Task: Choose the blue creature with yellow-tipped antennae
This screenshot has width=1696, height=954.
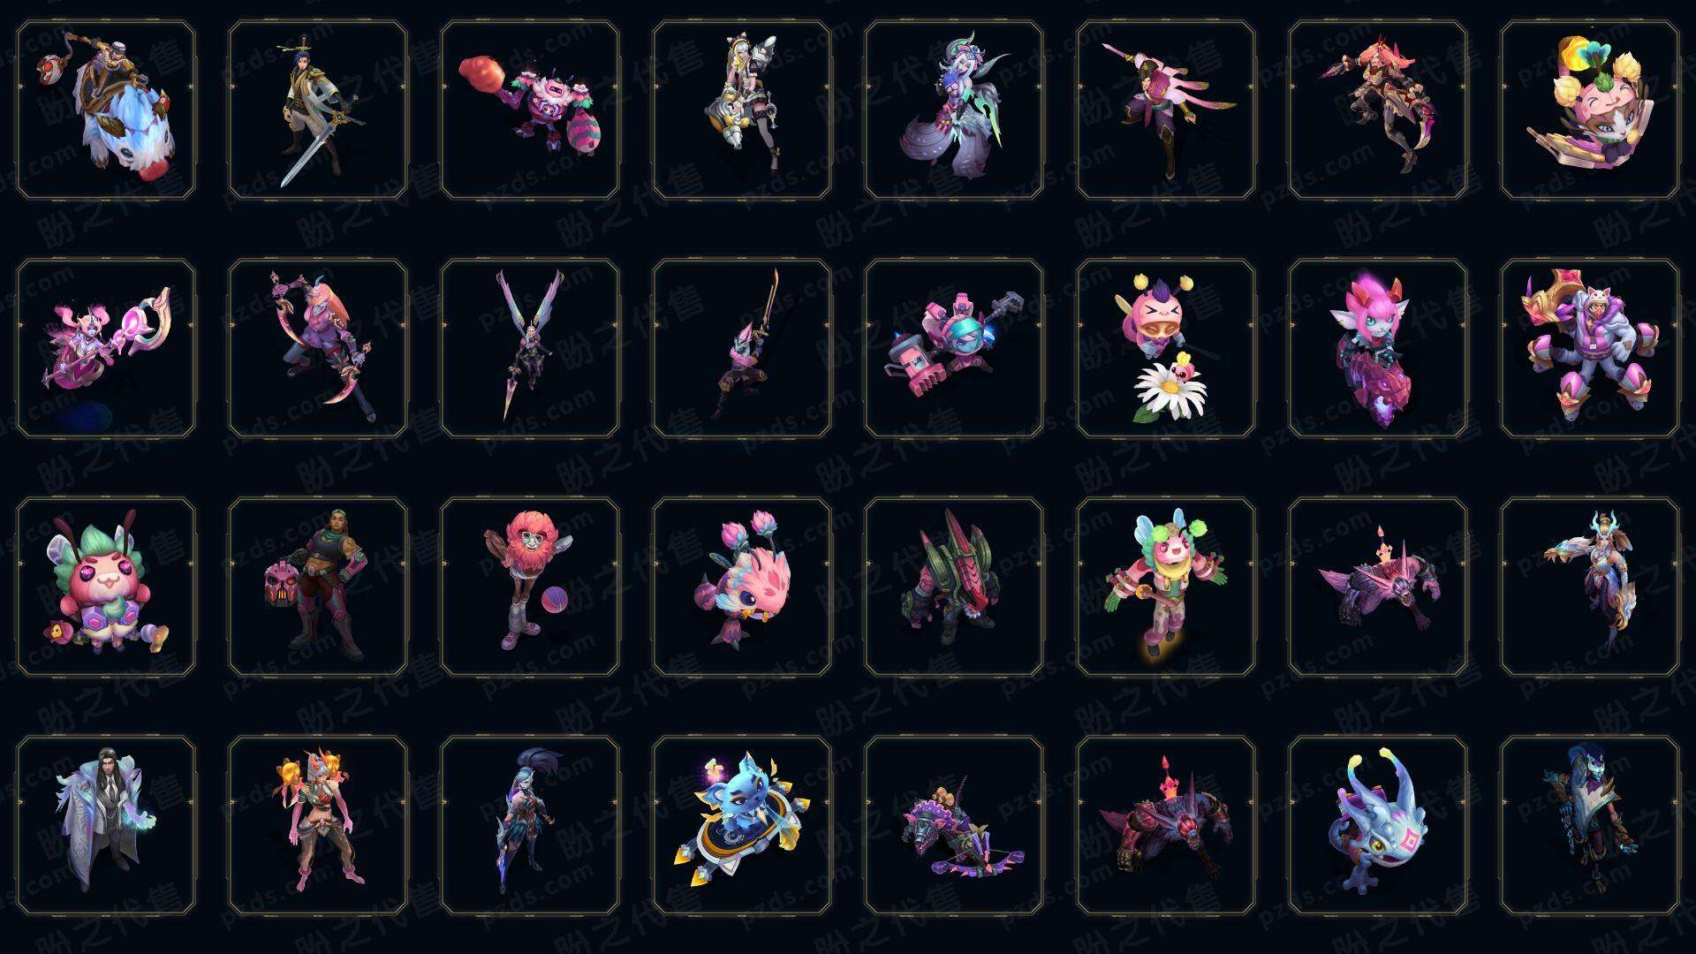Action: coord(1378,825)
